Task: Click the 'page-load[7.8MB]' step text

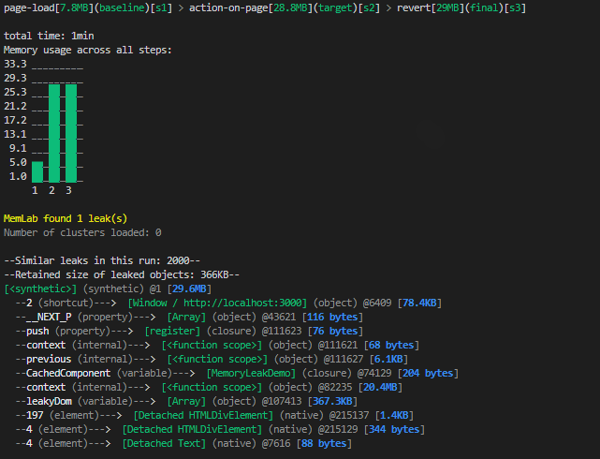Action: click(49, 8)
